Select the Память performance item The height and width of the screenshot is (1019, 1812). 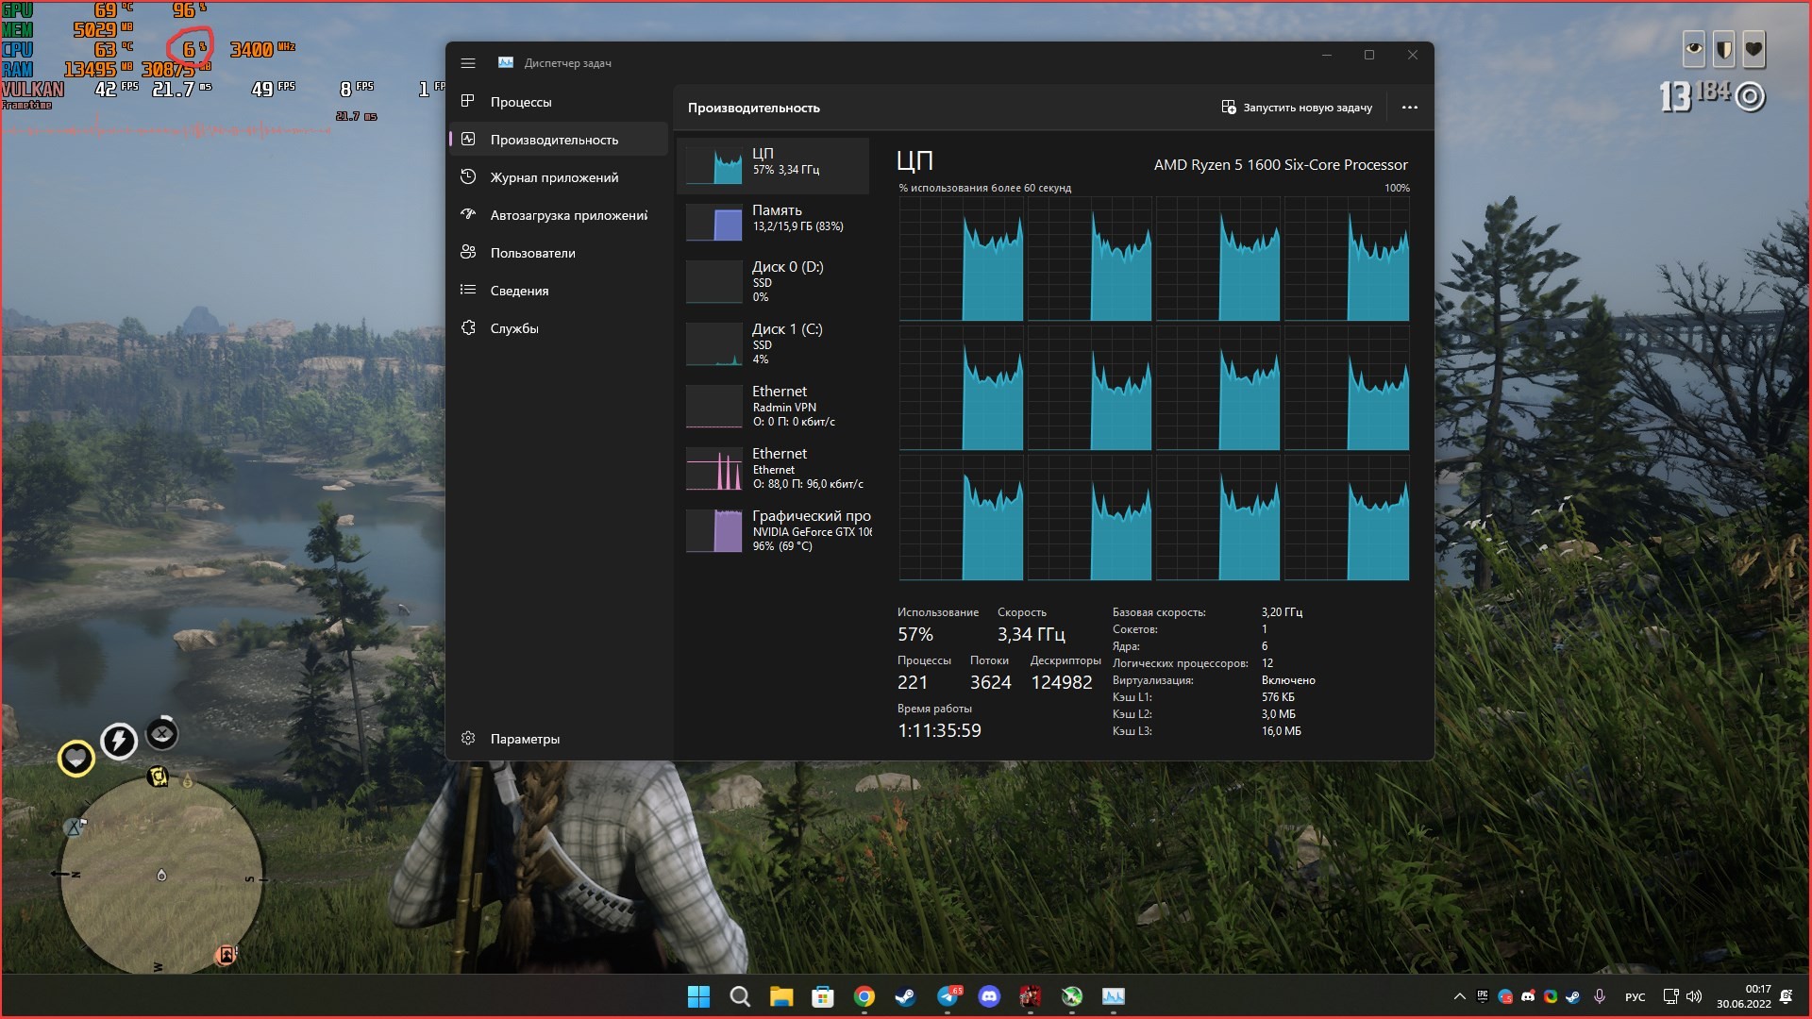[773, 223]
